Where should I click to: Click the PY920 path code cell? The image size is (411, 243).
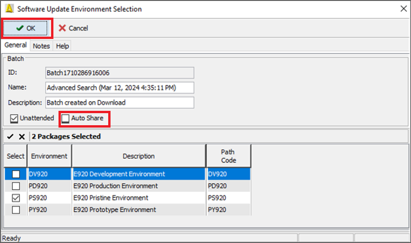tap(229, 210)
